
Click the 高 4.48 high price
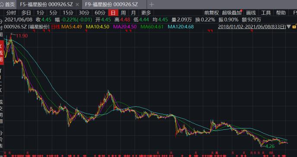[122, 20]
